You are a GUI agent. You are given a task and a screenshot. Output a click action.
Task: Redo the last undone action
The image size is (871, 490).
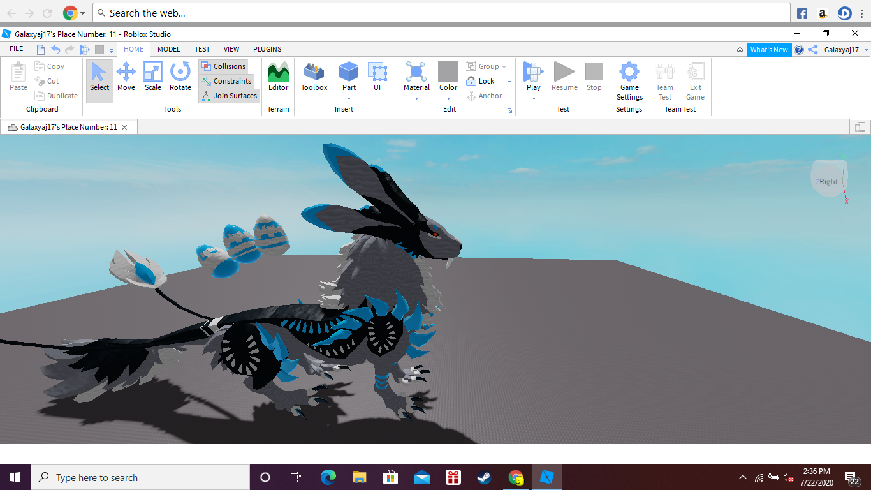pyautogui.click(x=70, y=49)
